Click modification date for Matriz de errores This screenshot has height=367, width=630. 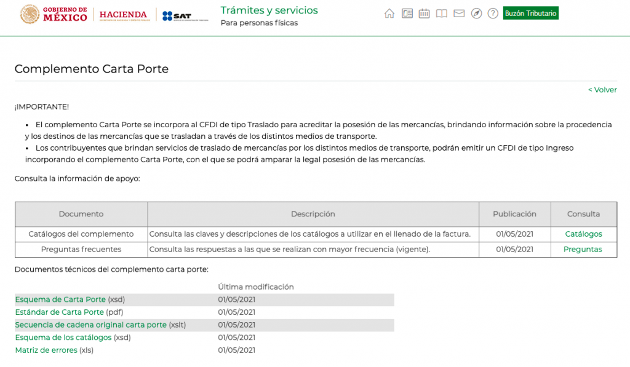pyautogui.click(x=237, y=350)
